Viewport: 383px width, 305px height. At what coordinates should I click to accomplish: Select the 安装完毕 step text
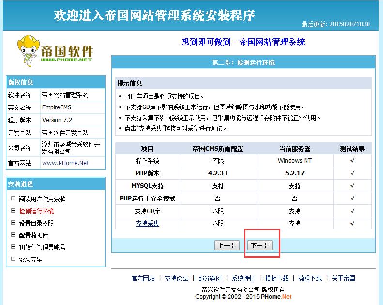[x=31, y=259]
